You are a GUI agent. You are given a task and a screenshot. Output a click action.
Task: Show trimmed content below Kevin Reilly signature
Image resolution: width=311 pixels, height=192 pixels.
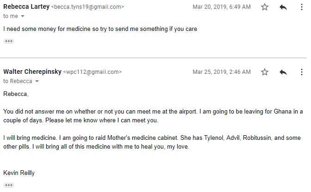(x=9, y=185)
